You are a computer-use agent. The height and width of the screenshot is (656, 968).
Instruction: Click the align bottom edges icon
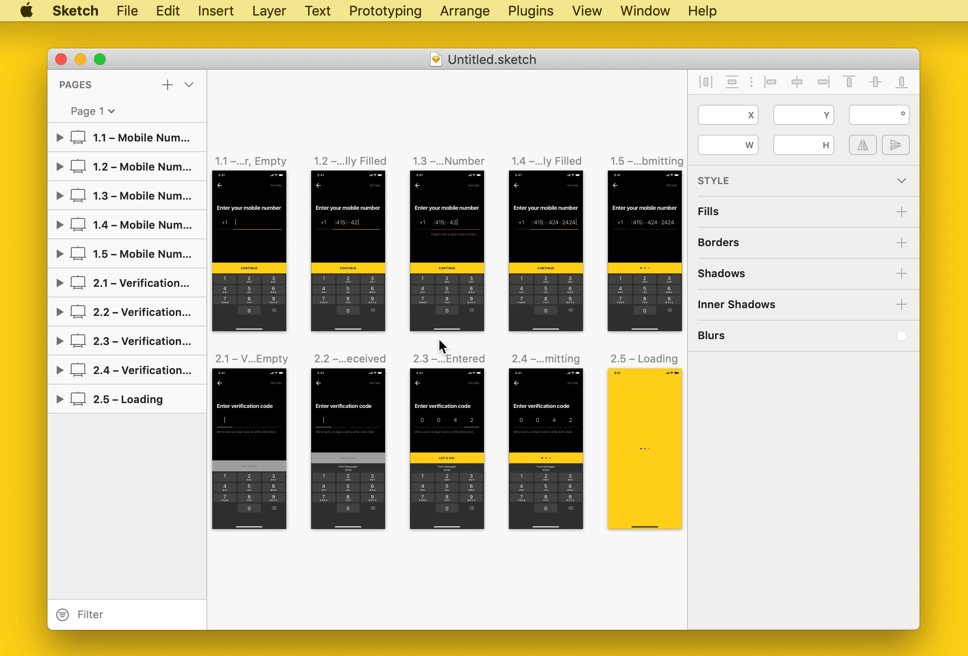coord(901,82)
